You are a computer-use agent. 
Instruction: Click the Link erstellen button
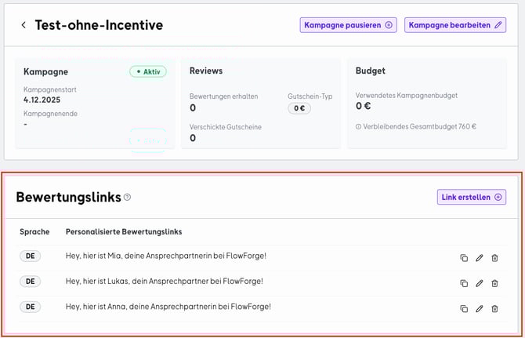coord(471,197)
